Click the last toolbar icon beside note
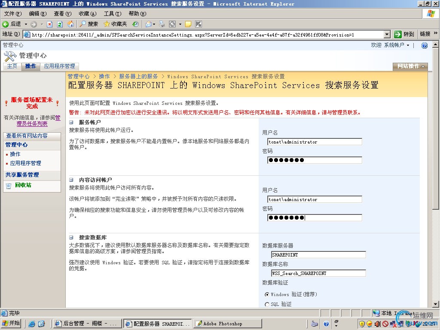Image resolution: width=440 pixels, height=330 pixels. [x=199, y=24]
